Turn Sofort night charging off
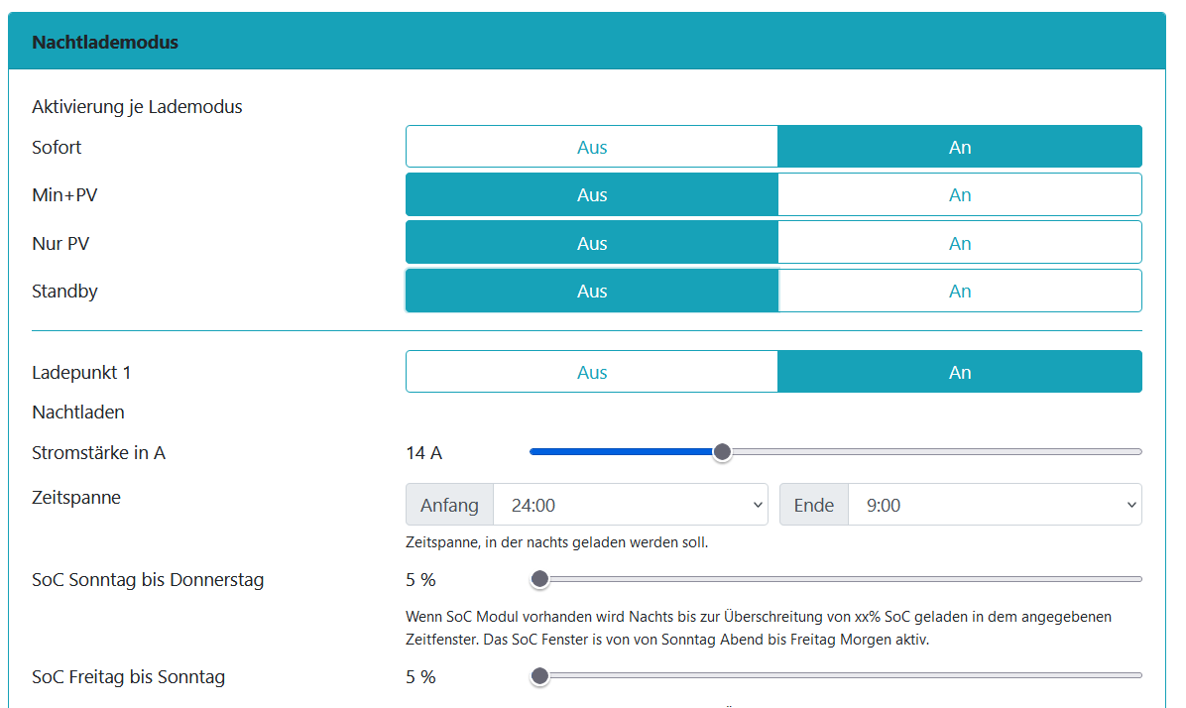 click(591, 147)
